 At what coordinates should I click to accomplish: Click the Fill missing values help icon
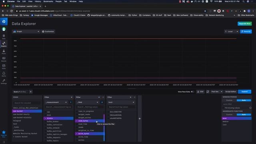(x=250, y=108)
